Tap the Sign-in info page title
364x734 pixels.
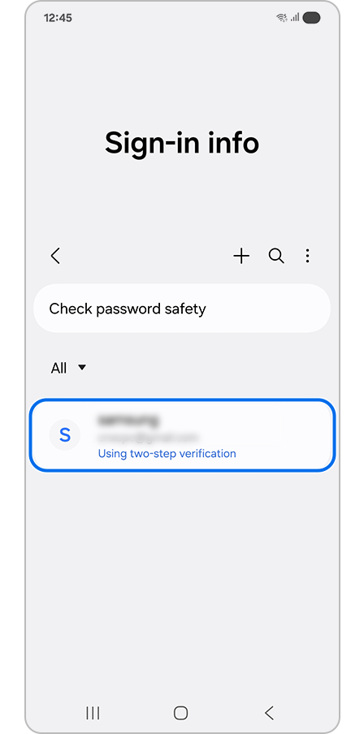click(182, 142)
